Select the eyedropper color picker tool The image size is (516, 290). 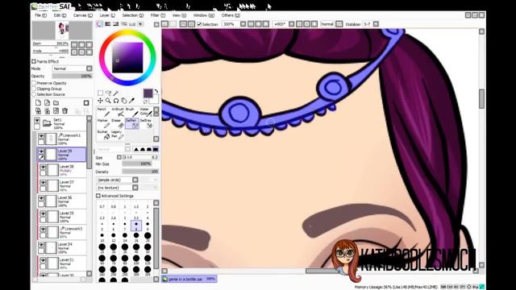tap(131, 101)
